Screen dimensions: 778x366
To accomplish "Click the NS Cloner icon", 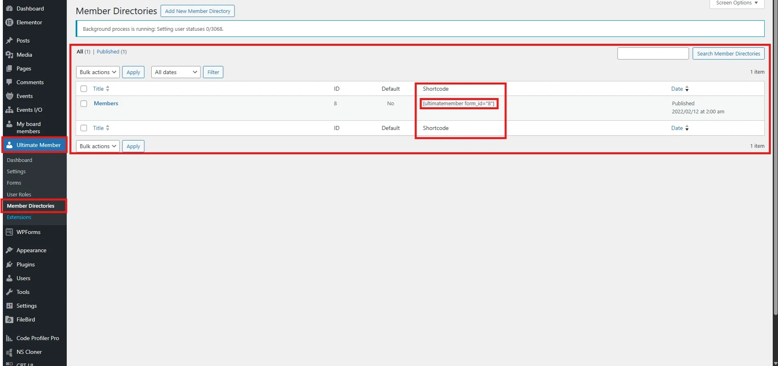I will [9, 352].
